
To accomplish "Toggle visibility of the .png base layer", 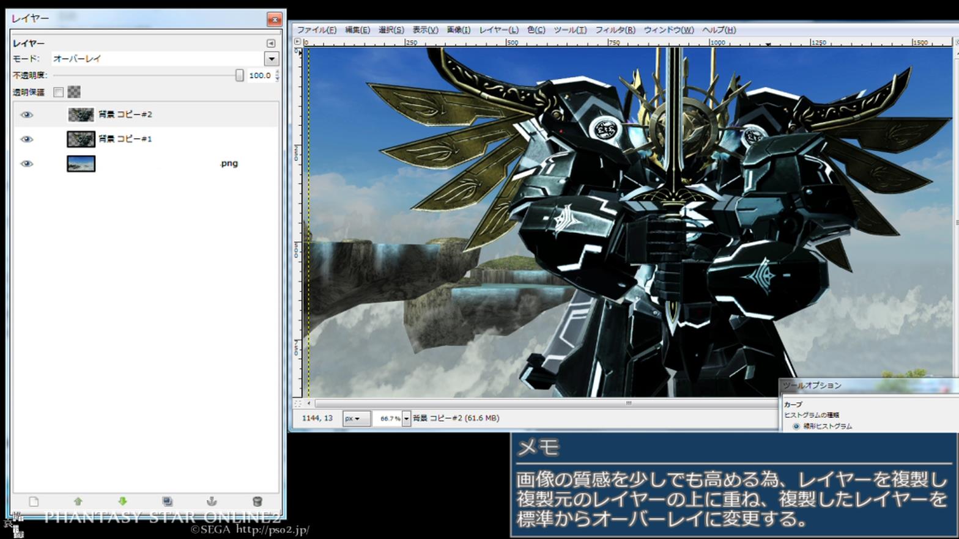I will (26, 164).
